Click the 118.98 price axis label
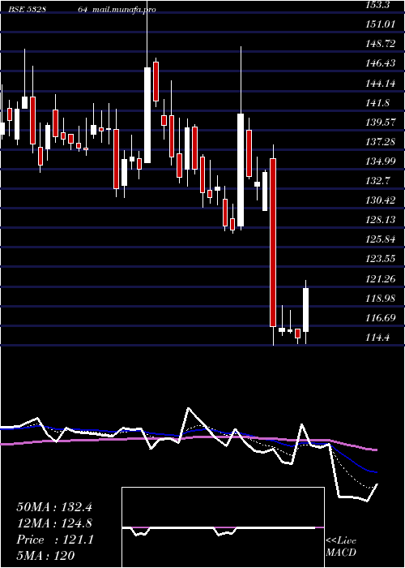This screenshot has width=405, height=568. (380, 299)
